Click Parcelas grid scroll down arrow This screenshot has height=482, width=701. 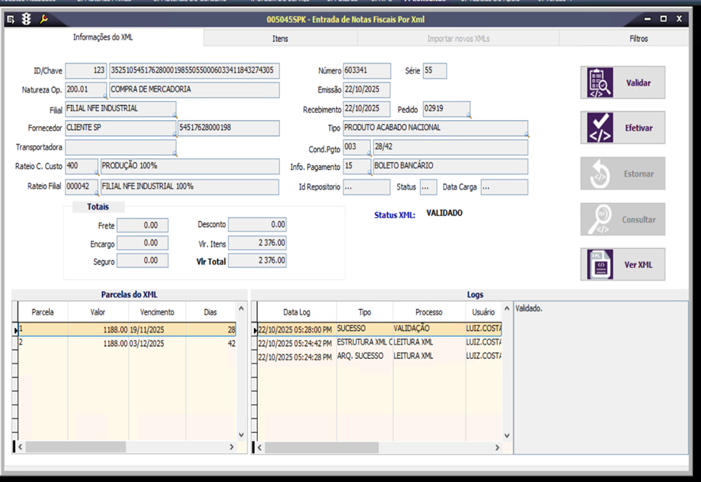(241, 435)
